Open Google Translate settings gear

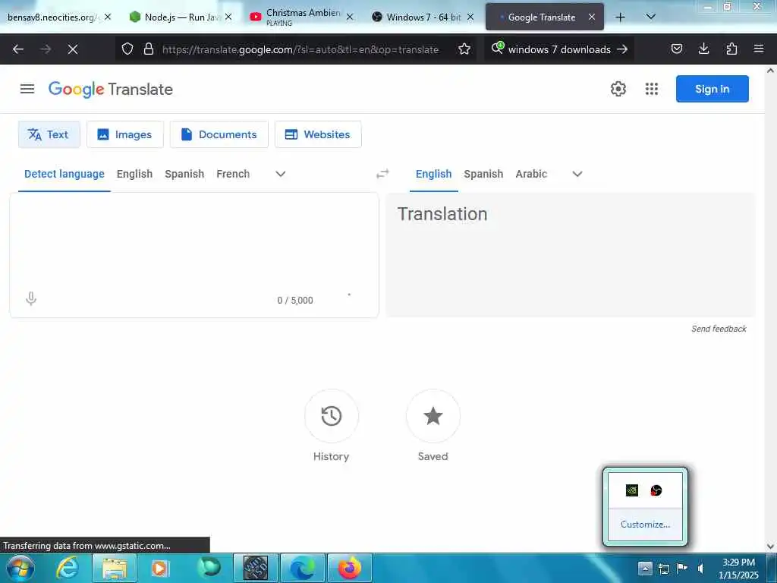tap(618, 89)
